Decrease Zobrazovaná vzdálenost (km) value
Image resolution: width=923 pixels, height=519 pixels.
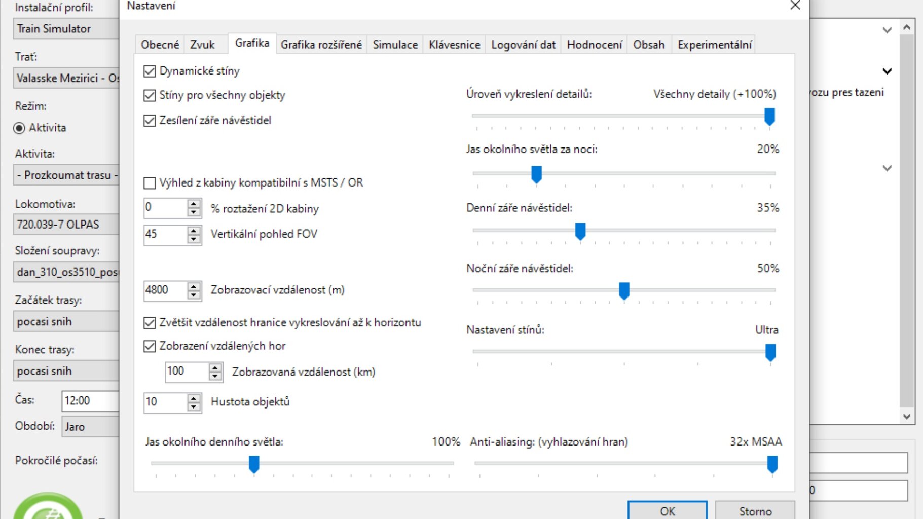[215, 377]
